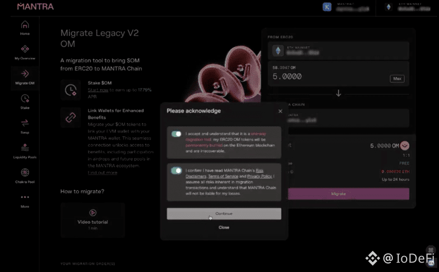Open the Terms of Service link

(223, 176)
